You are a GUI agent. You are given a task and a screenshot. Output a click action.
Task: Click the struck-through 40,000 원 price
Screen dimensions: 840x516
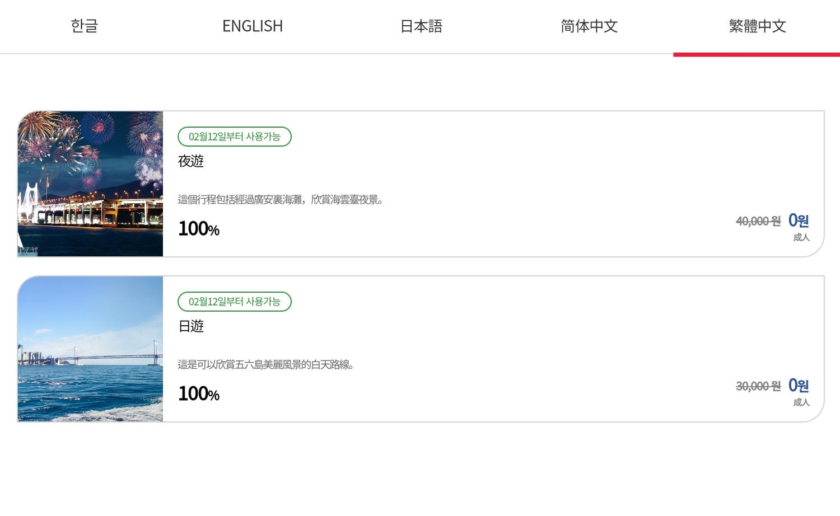click(x=758, y=222)
